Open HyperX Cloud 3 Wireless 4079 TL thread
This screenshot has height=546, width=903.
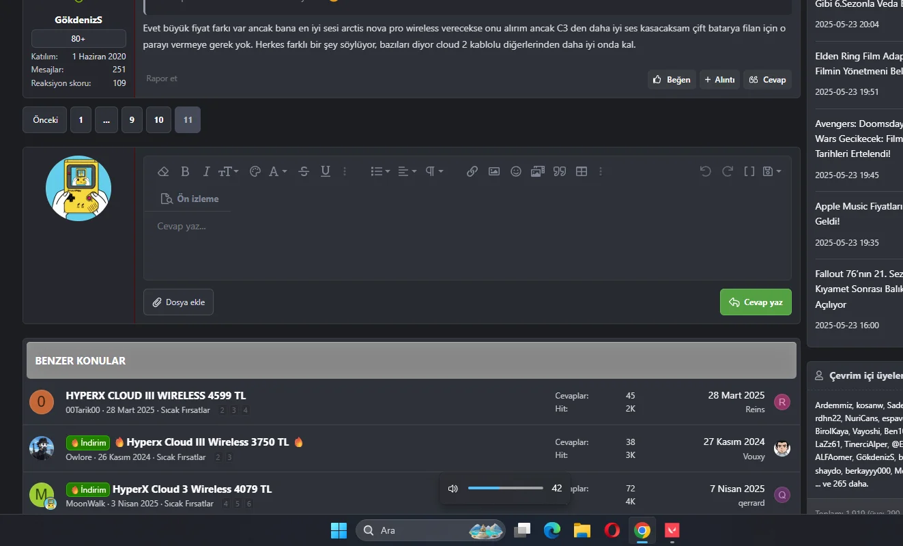pos(192,489)
